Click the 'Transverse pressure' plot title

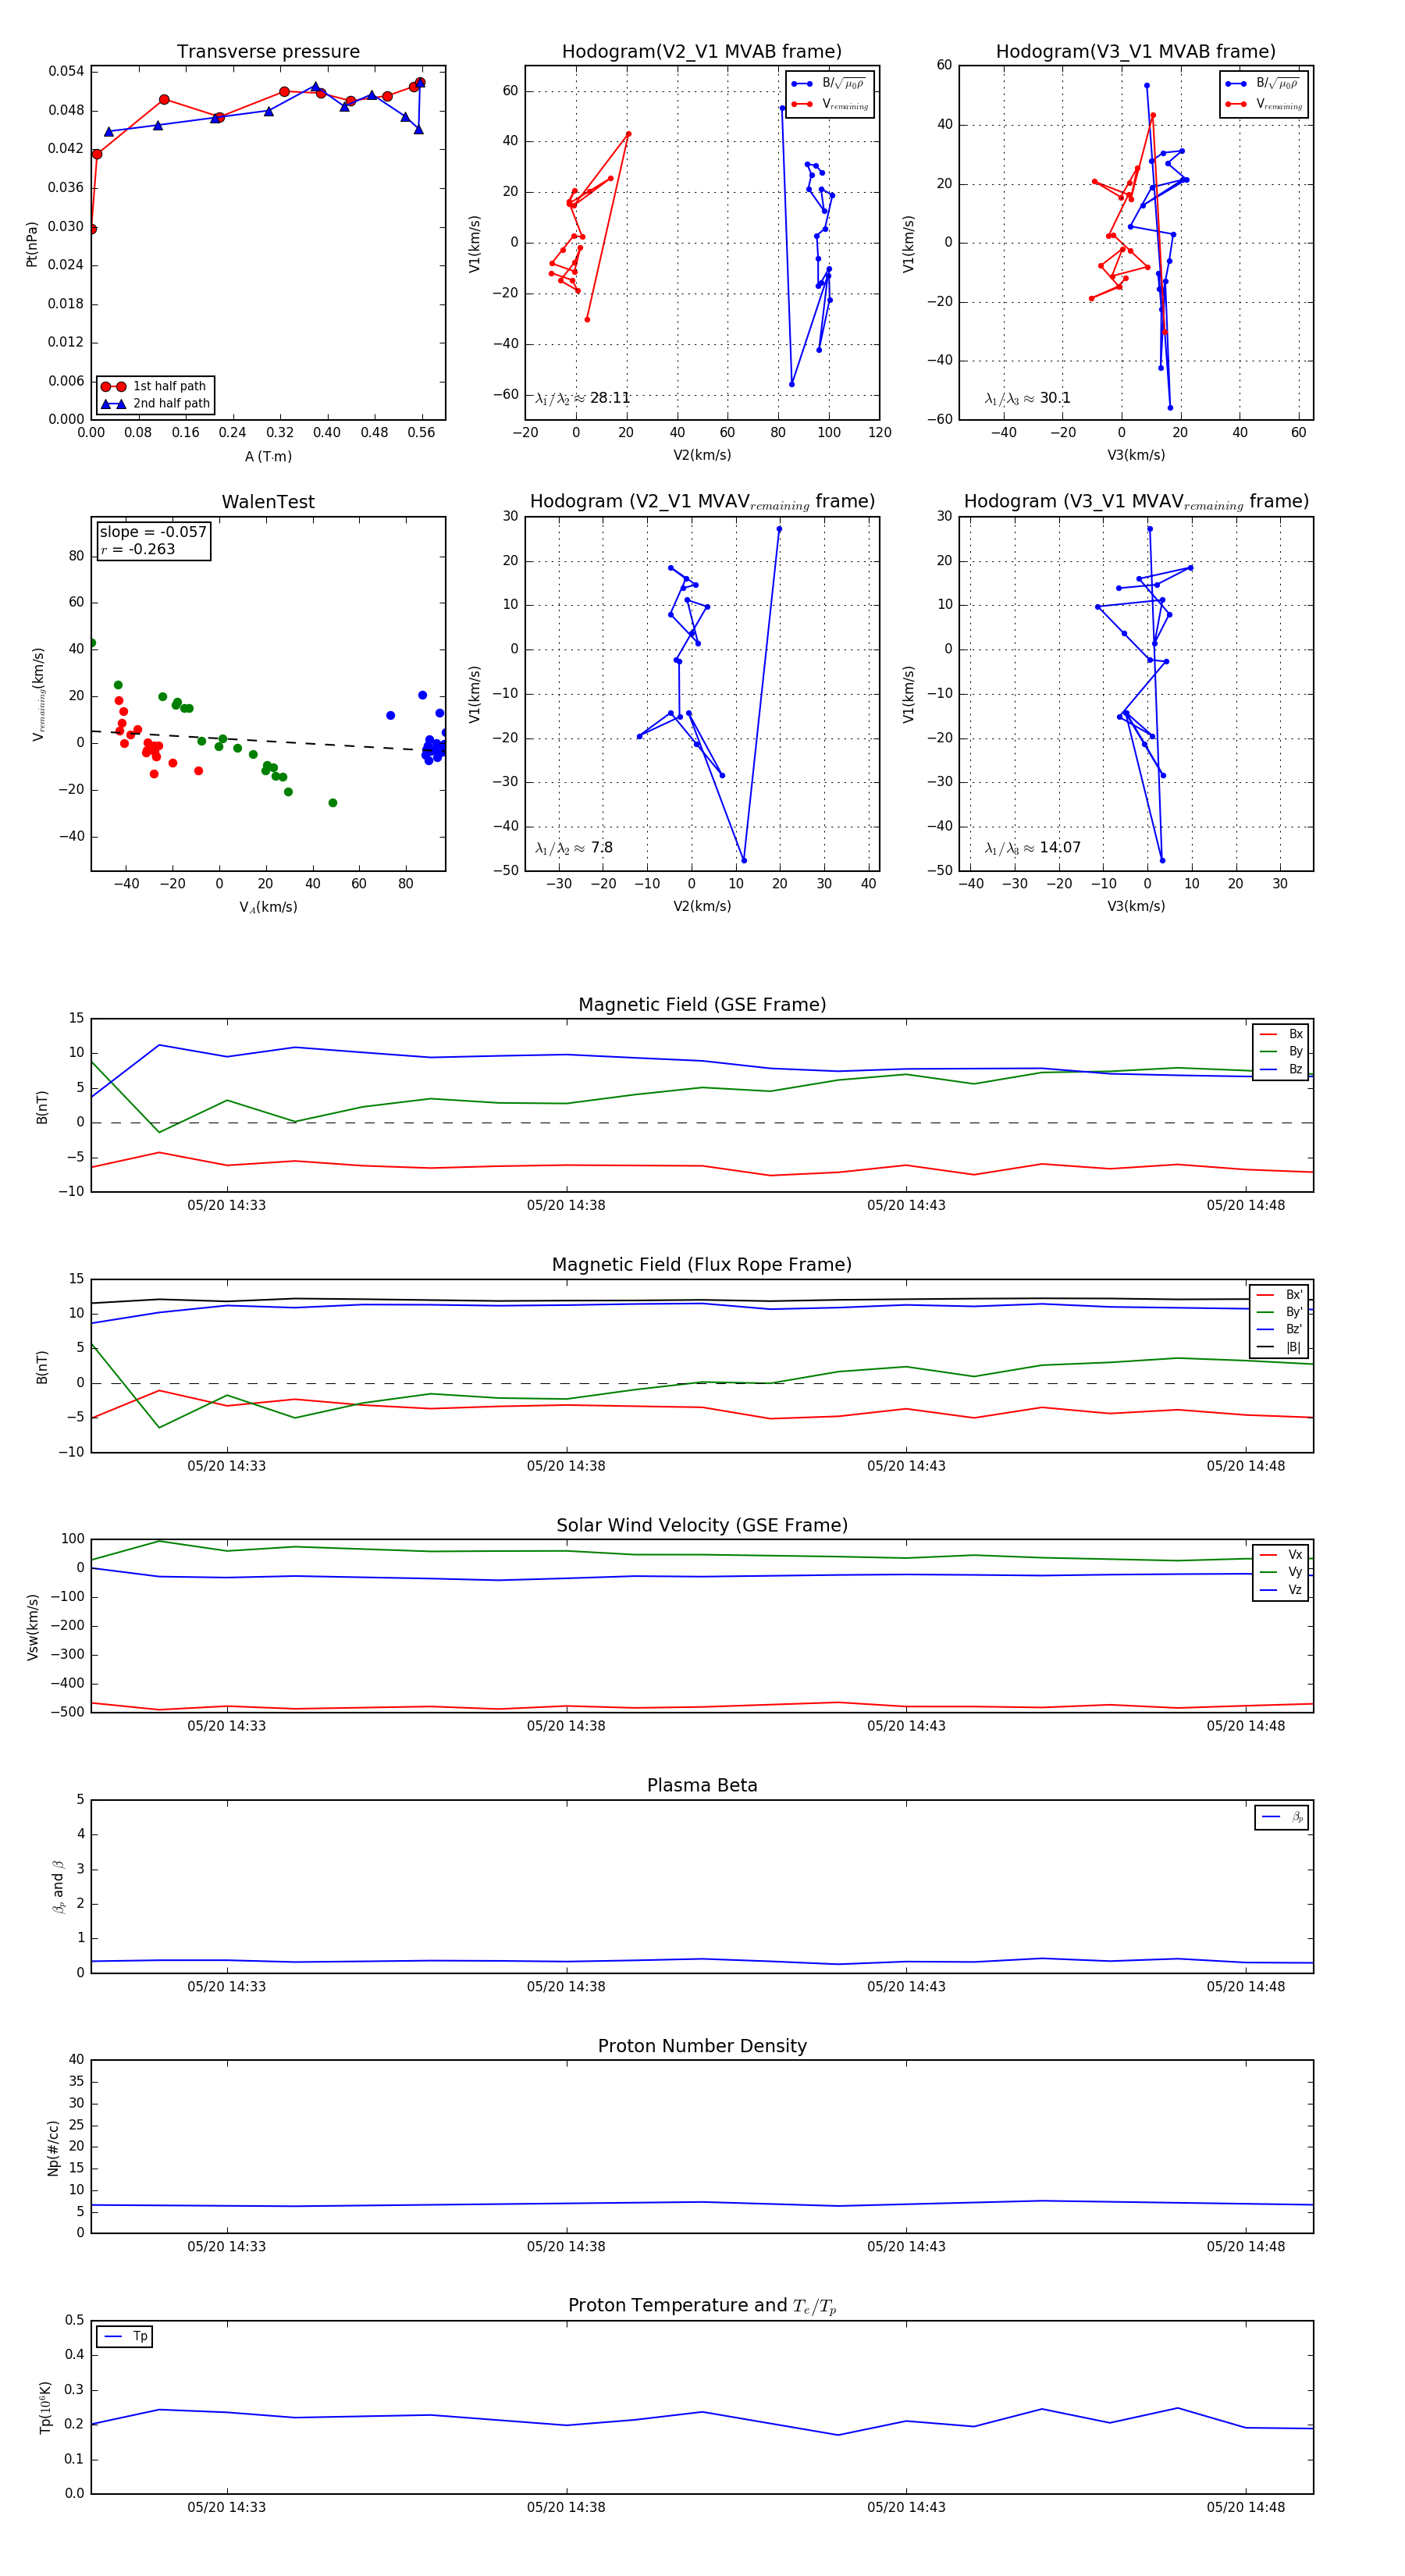[268, 52]
